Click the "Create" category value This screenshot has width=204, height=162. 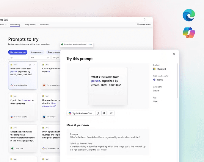(156, 91)
